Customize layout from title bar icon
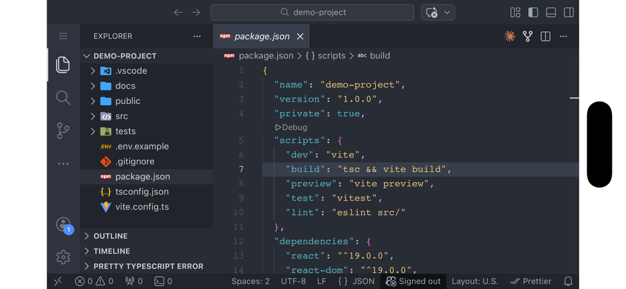626x289 pixels. pos(515,12)
